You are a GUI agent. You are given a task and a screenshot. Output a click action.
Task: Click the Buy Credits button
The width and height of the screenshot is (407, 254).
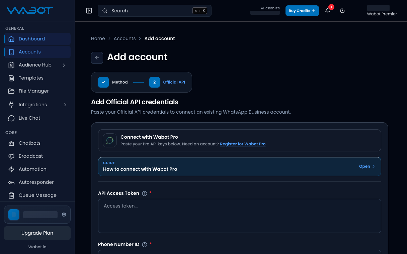click(x=302, y=11)
